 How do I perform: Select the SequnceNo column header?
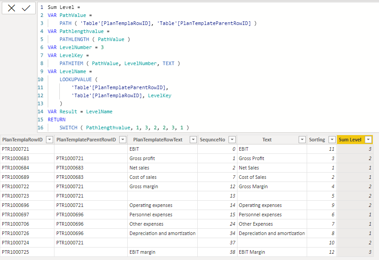[212, 140]
